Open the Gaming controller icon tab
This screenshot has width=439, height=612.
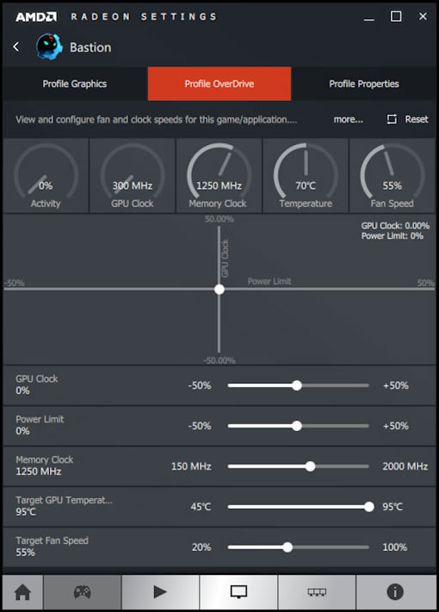[x=83, y=591]
